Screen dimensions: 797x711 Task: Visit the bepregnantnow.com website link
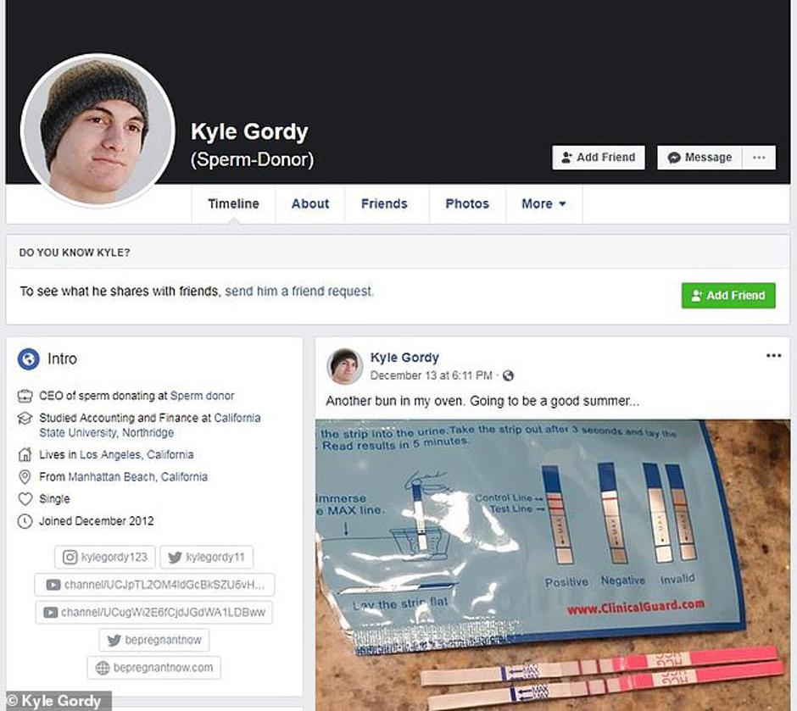154,668
